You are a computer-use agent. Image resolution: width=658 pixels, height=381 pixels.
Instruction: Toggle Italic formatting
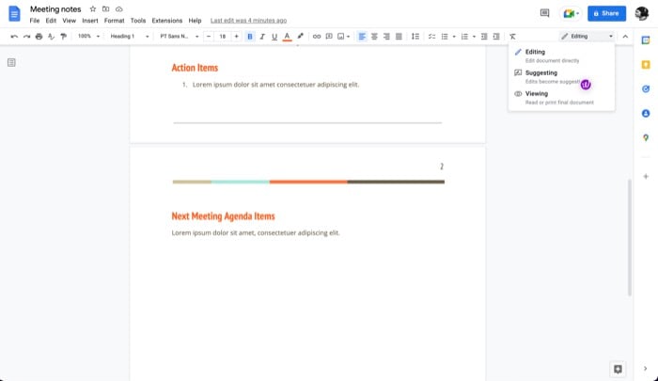coord(262,37)
